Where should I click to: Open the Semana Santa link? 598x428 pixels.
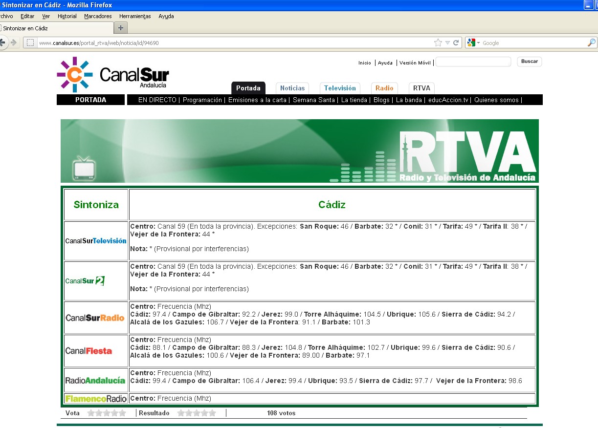point(313,100)
